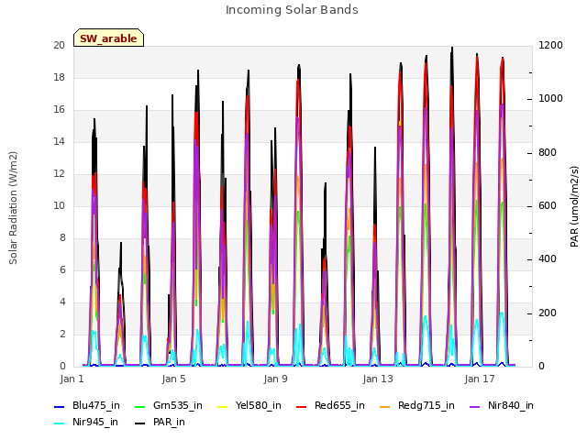This screenshot has width=587, height=440.
Task: Click the Red655_in legend entry
Action: [x=330, y=405]
